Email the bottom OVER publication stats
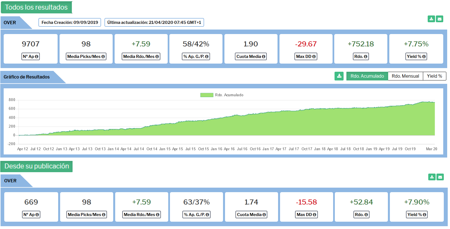The height and width of the screenshot is (229, 450). pos(440,177)
